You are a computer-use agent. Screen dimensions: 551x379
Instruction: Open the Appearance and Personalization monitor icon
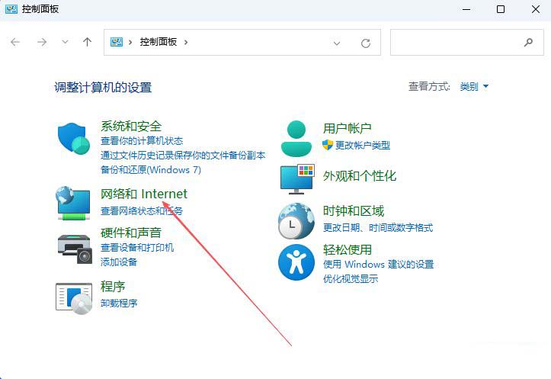tap(297, 179)
